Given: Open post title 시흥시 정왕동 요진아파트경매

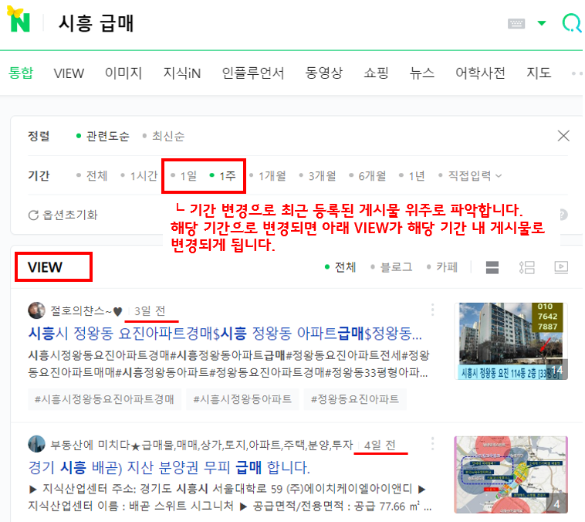Looking at the screenshot, I should (x=225, y=333).
